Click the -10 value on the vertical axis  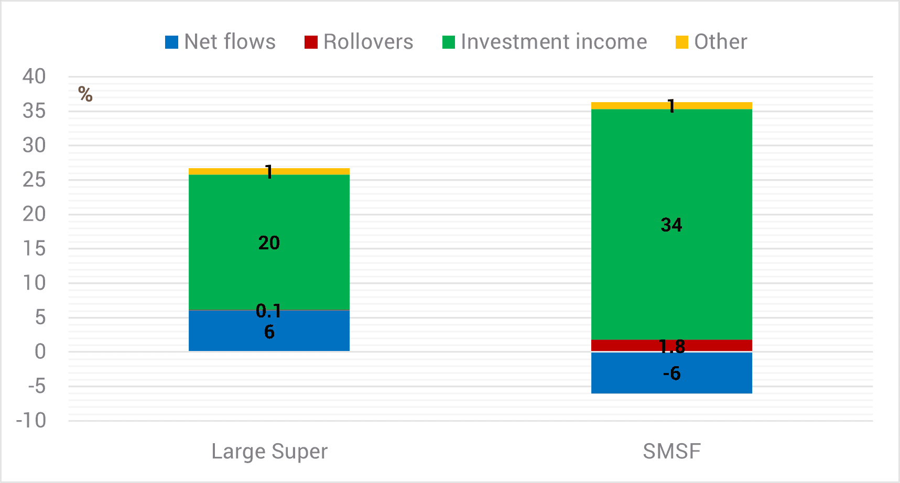pyautogui.click(x=31, y=420)
